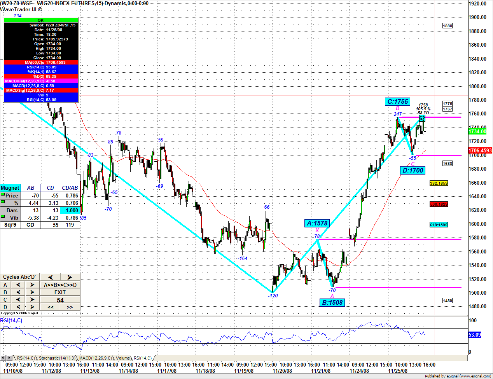Click the A>>B>>C>>D button
The image size is (493, 379).
pyautogui.click(x=60, y=285)
